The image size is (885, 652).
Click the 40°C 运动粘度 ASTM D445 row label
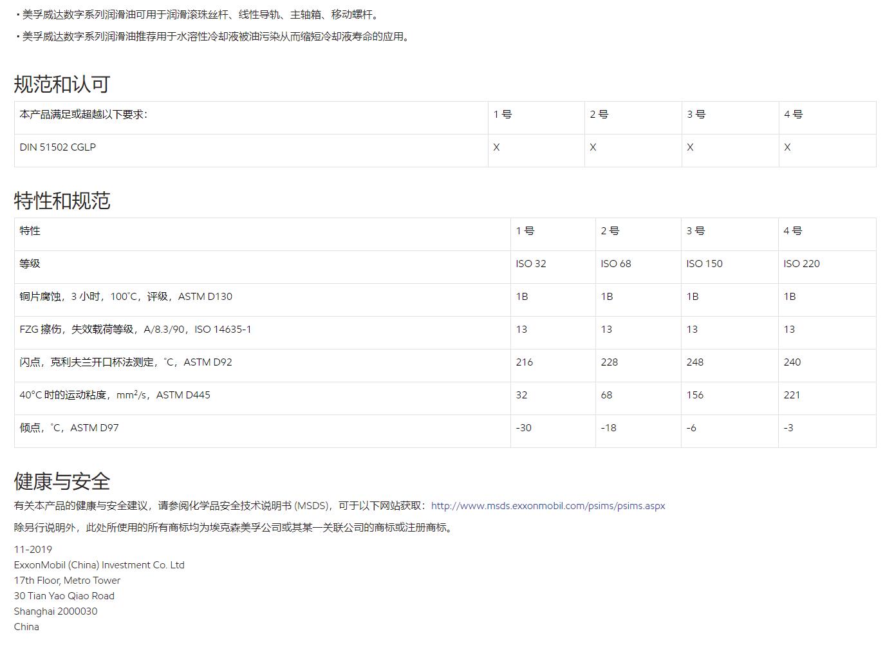tap(115, 395)
